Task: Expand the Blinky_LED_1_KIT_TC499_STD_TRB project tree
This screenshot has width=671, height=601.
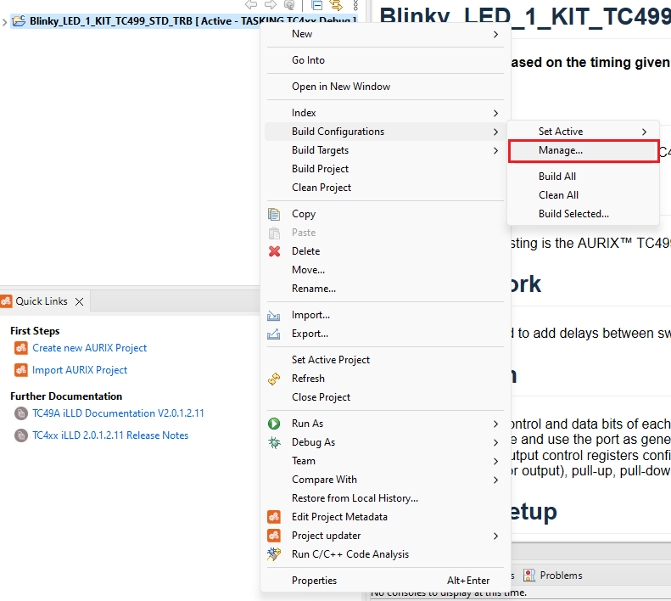Action: click(x=4, y=21)
